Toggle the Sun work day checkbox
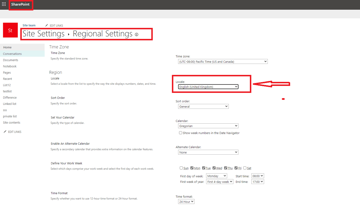Image resolution: width=360 pixels, height=209 pixels. (x=181, y=168)
